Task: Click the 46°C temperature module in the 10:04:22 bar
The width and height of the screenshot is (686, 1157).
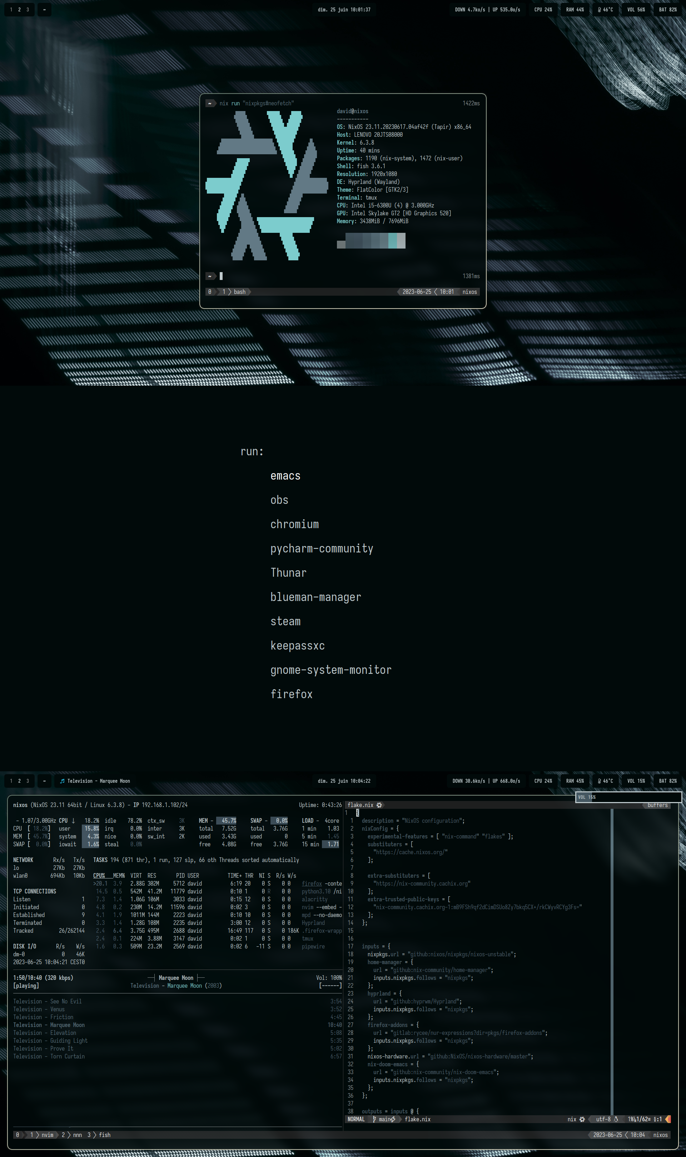Action: [605, 781]
